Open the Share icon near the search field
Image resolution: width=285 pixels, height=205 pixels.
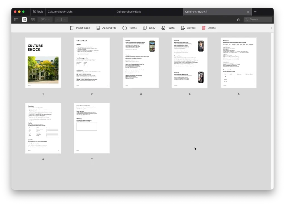(239, 19)
